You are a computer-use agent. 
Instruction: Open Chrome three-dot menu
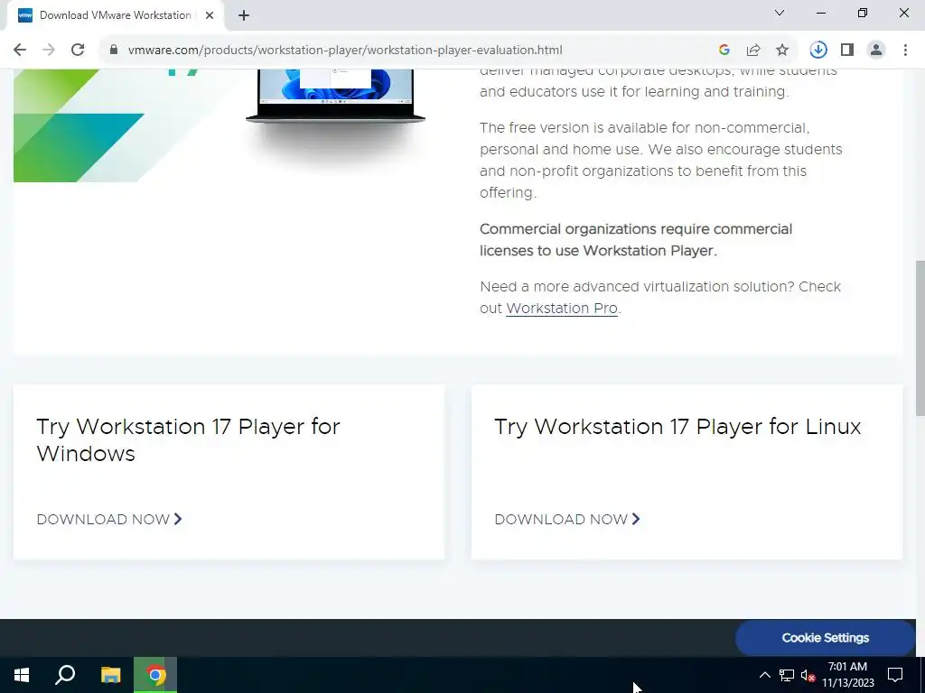coord(905,51)
